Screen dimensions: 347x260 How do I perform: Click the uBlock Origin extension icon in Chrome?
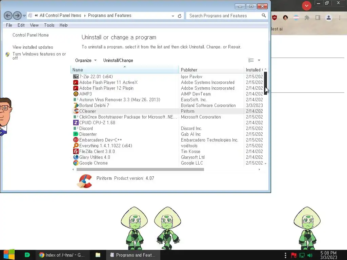[274, 18]
